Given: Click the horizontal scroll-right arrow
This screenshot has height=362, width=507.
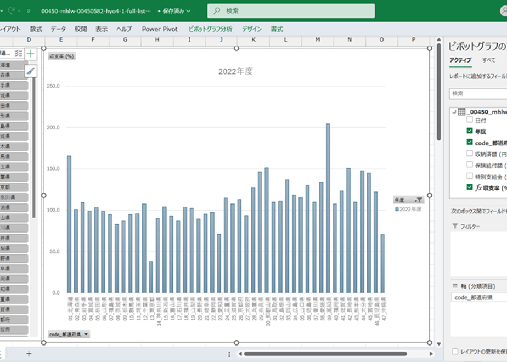Looking at the screenshot, I should coord(431,354).
